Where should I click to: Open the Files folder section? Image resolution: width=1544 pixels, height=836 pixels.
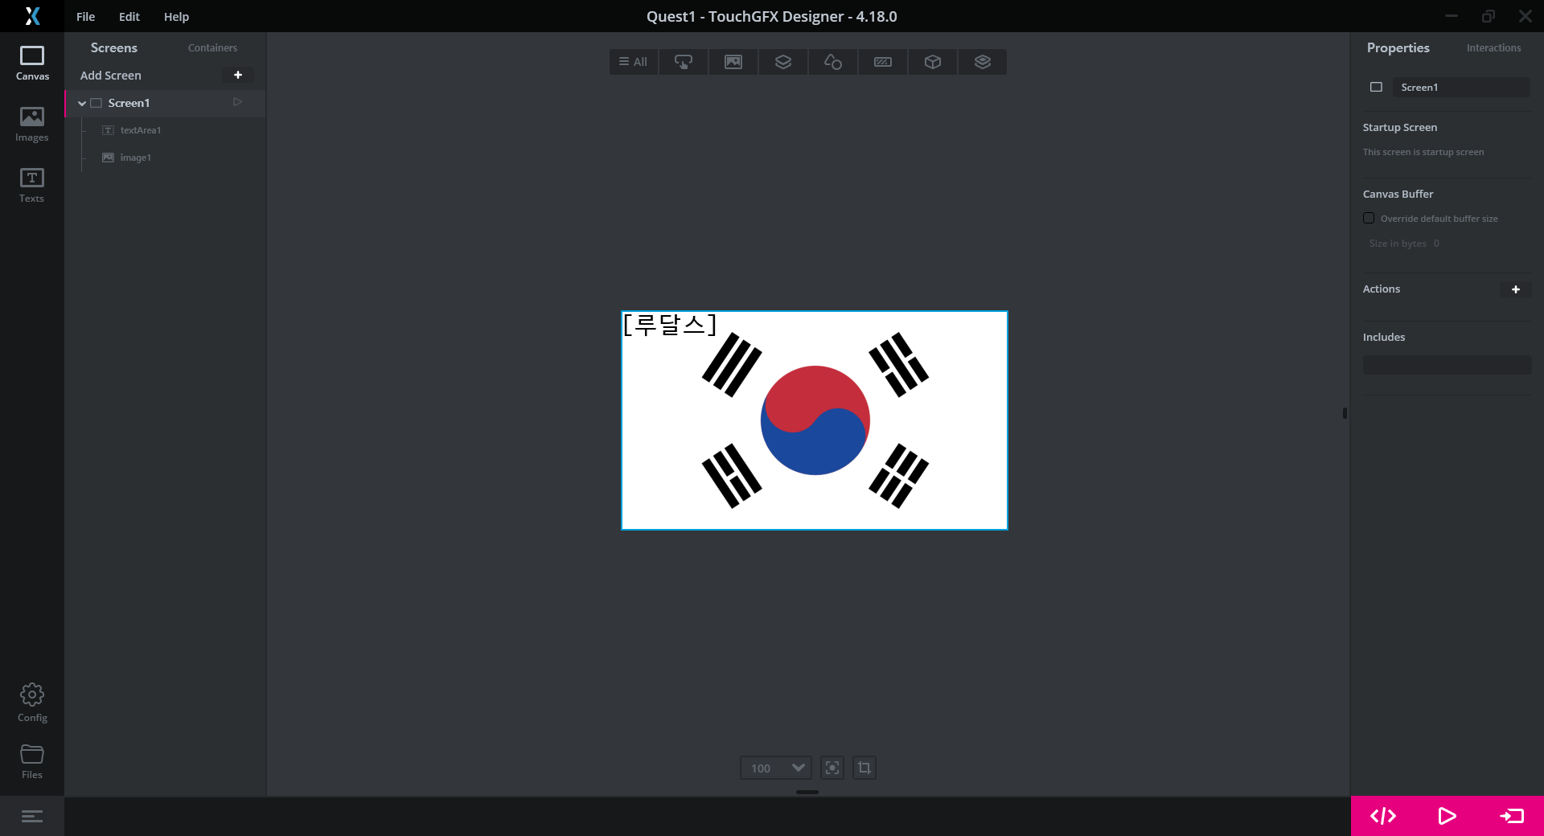32,761
